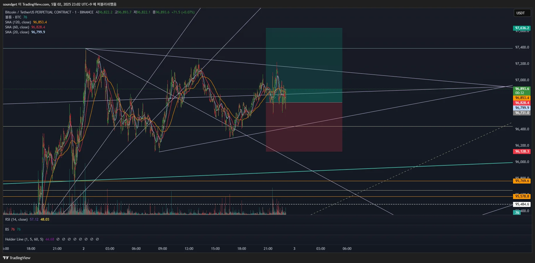This screenshot has width=535, height=263.
Task: Select the green profit zone of the long position
Action: [x=304, y=65]
